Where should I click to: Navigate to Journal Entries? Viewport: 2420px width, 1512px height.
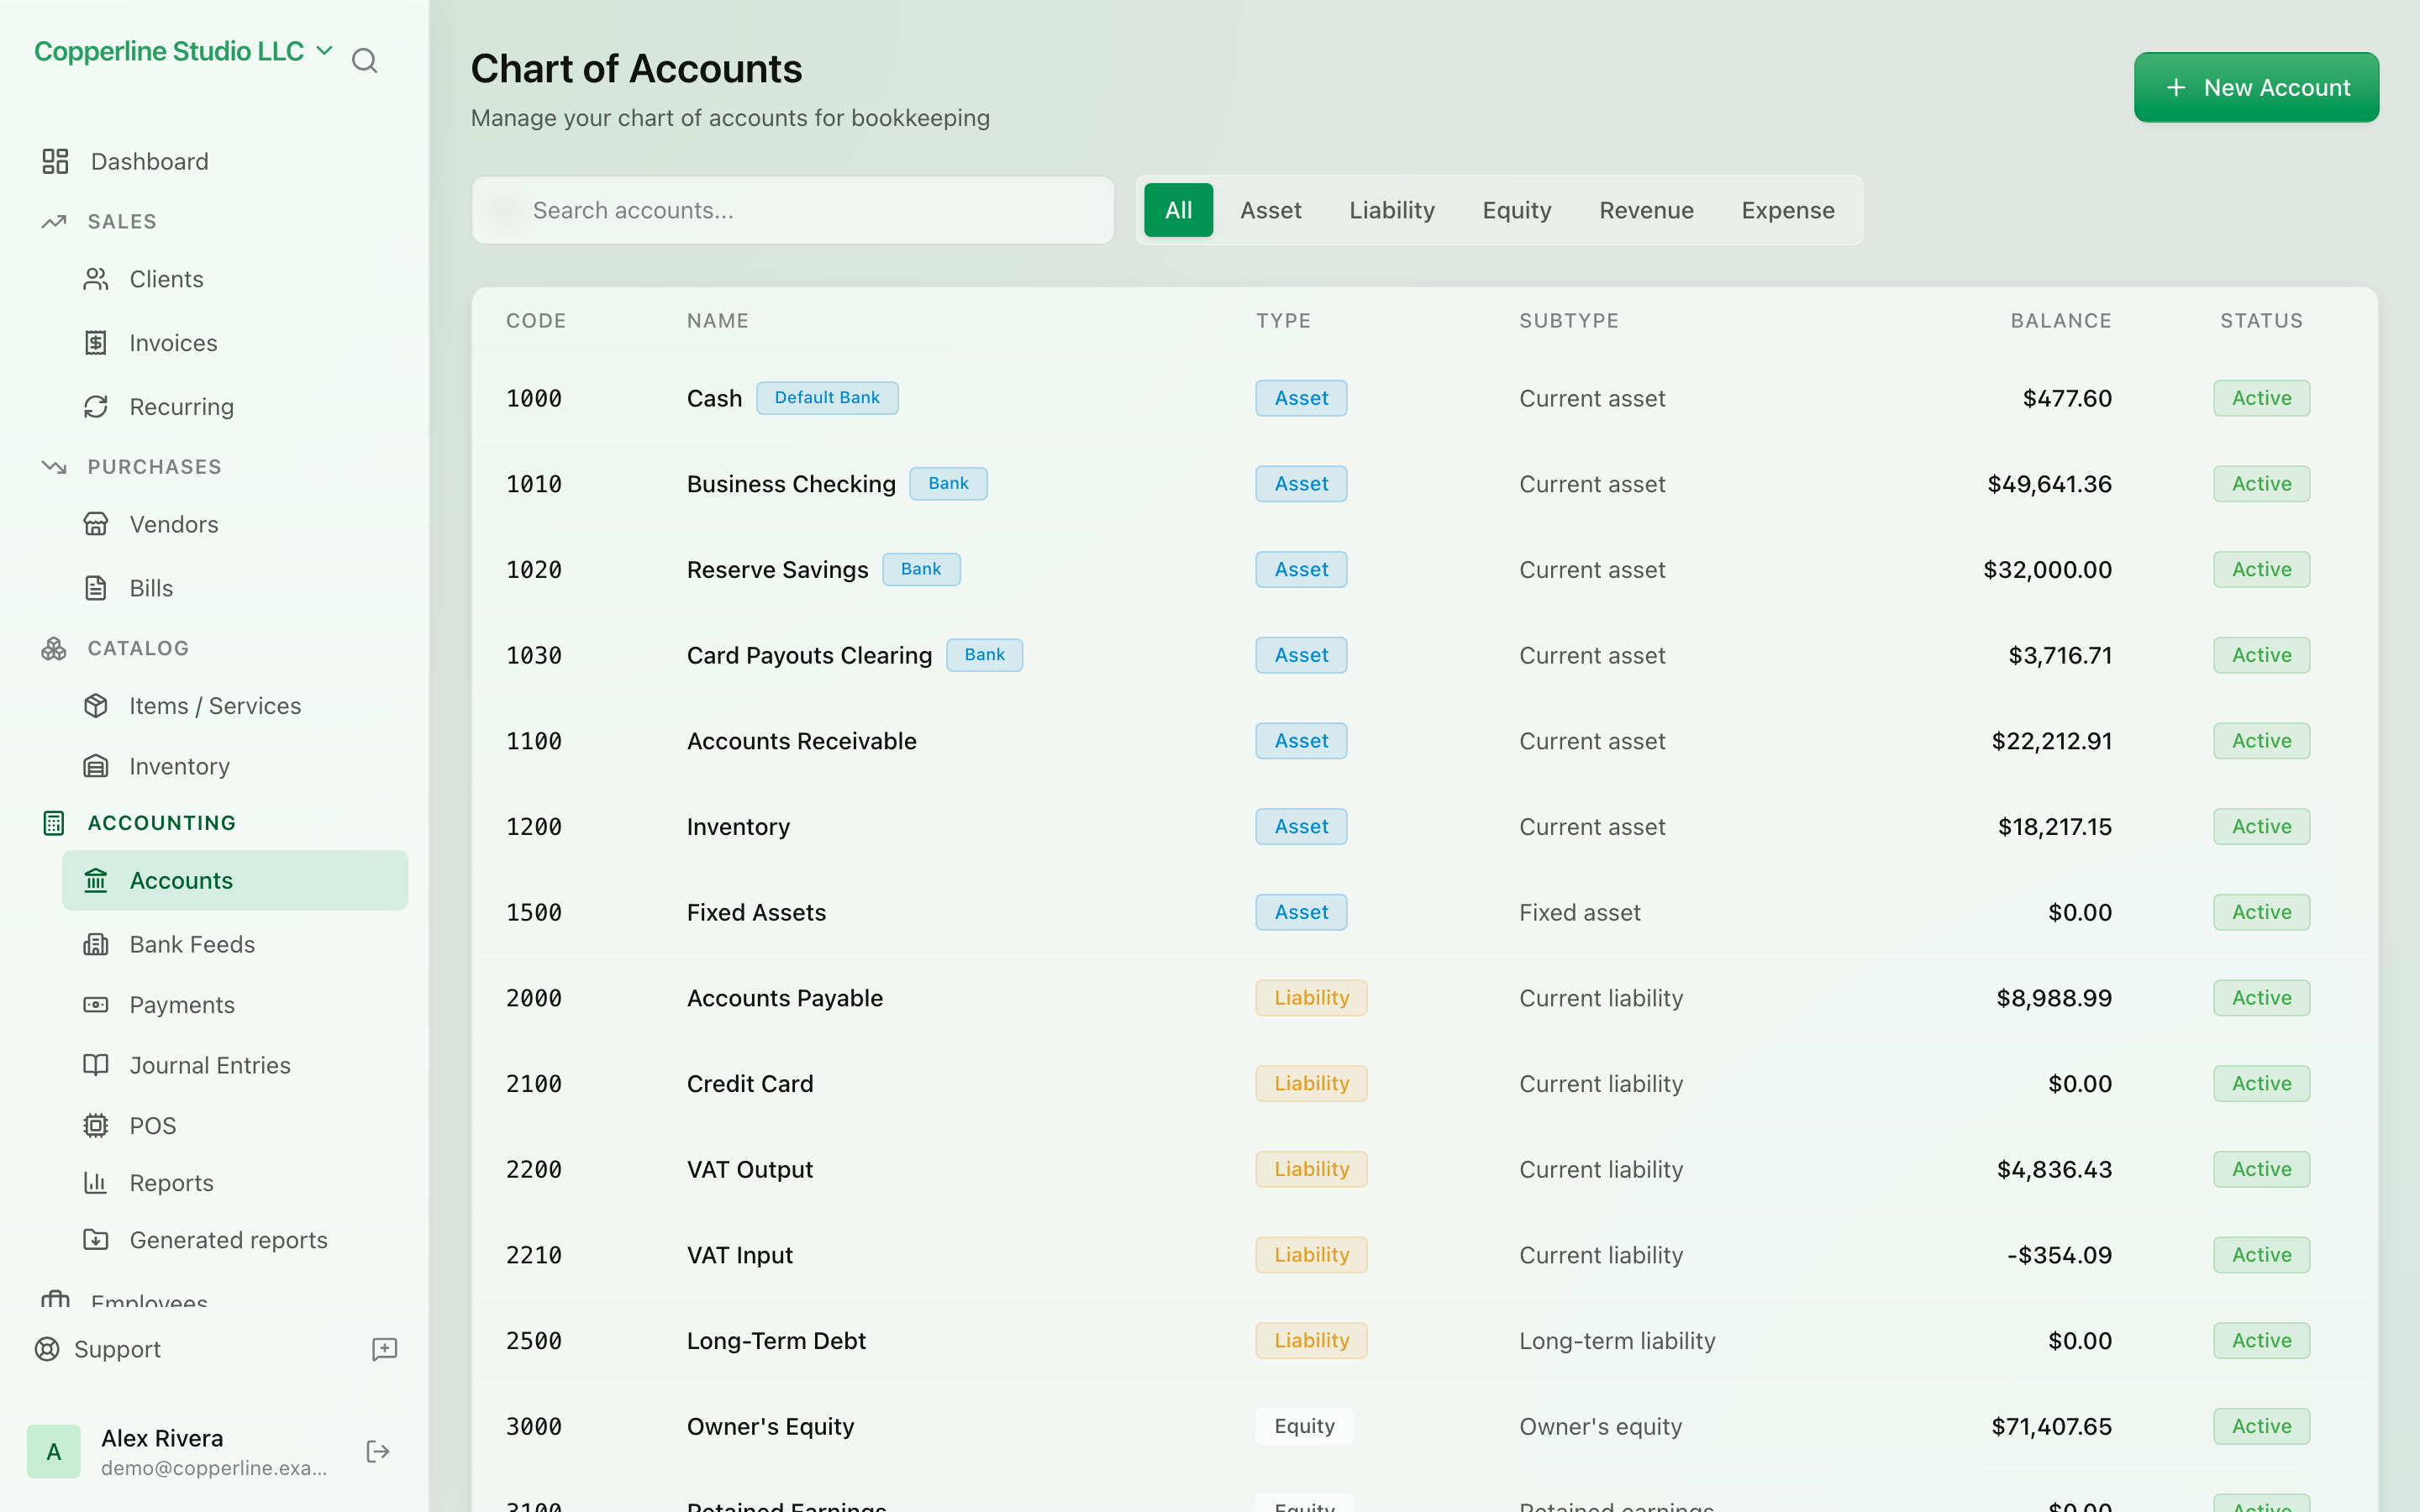click(x=210, y=1065)
